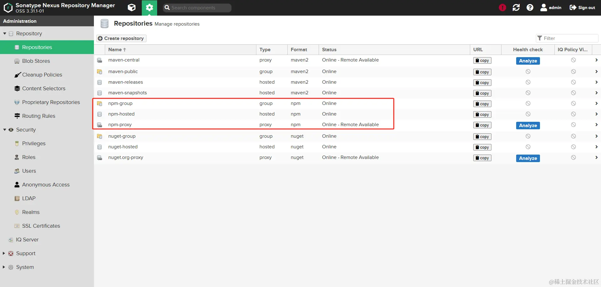601x287 pixels.
Task: Analyze health check for npm-proxy
Action: point(528,126)
